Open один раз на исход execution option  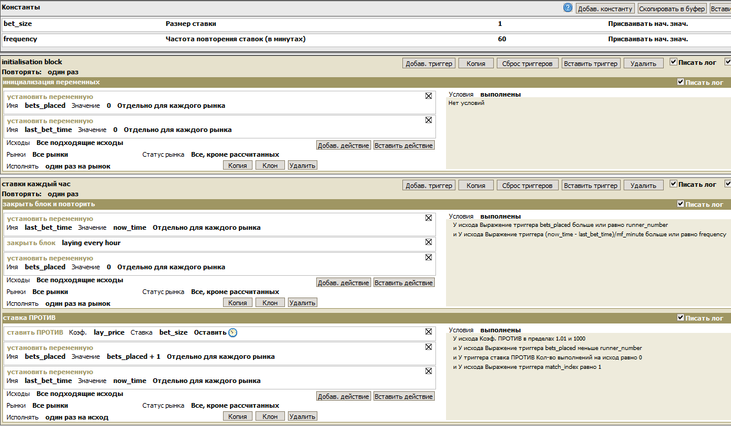(x=77, y=417)
